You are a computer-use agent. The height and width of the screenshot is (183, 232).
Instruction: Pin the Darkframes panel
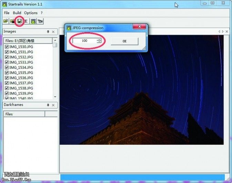pos(48,105)
